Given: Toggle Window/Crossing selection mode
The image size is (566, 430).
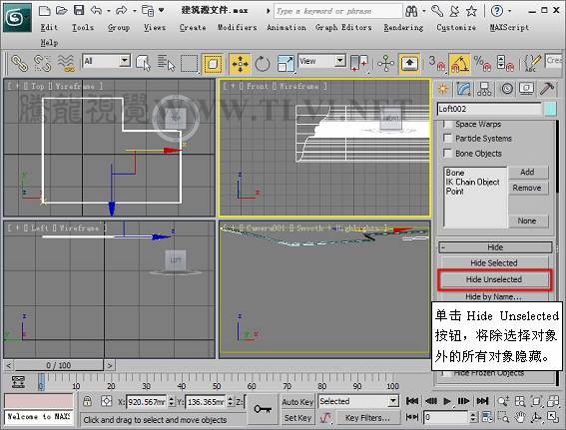Looking at the screenshot, I should (x=213, y=64).
